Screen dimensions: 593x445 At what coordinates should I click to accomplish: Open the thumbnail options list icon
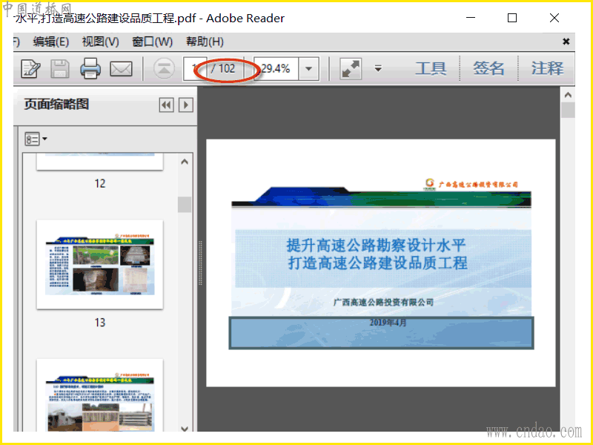point(36,139)
